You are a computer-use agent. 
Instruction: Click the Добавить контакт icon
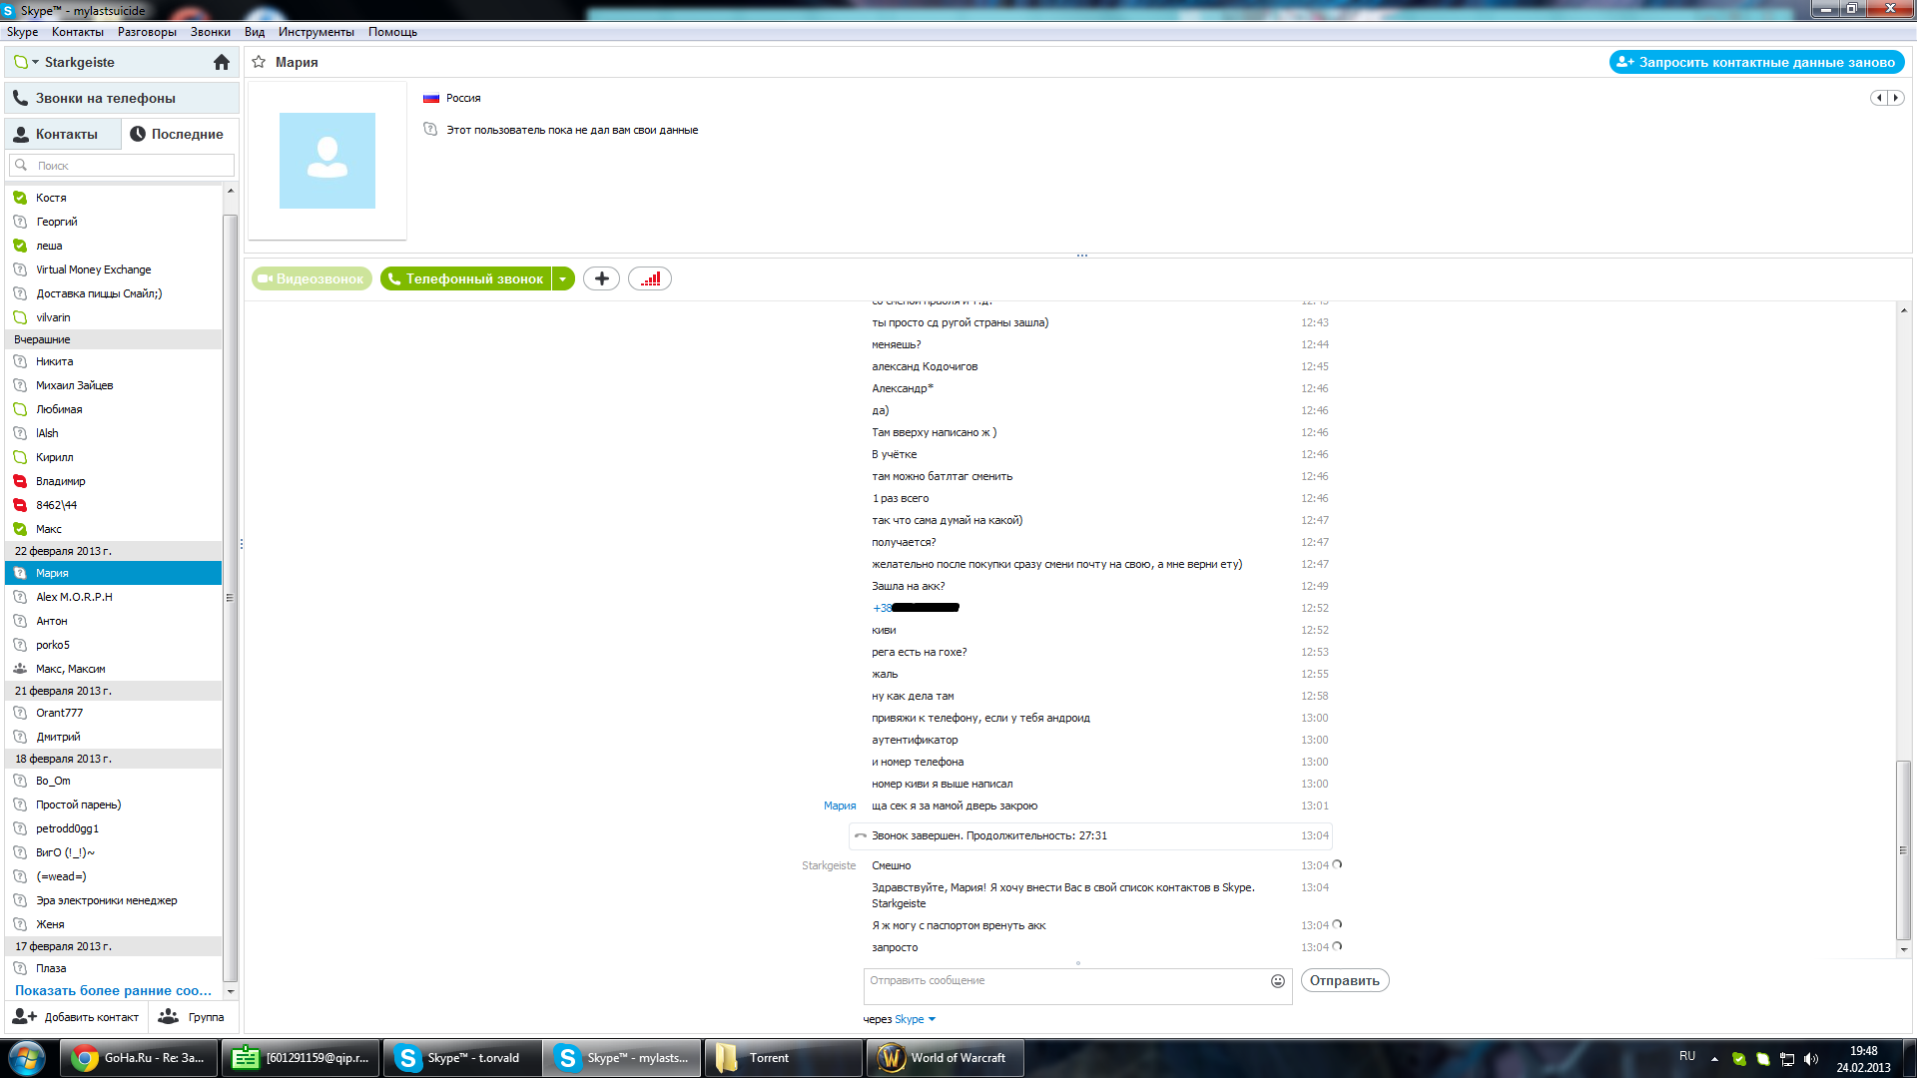tap(25, 1017)
